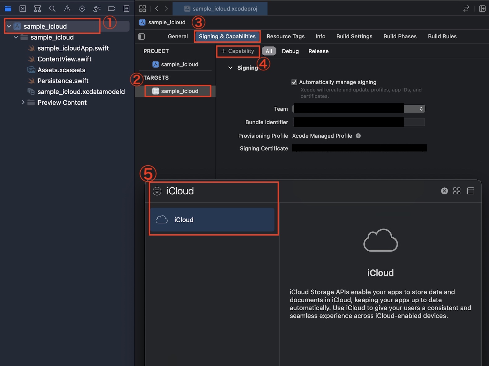
Task: Click the + Capability button
Action: click(x=238, y=51)
